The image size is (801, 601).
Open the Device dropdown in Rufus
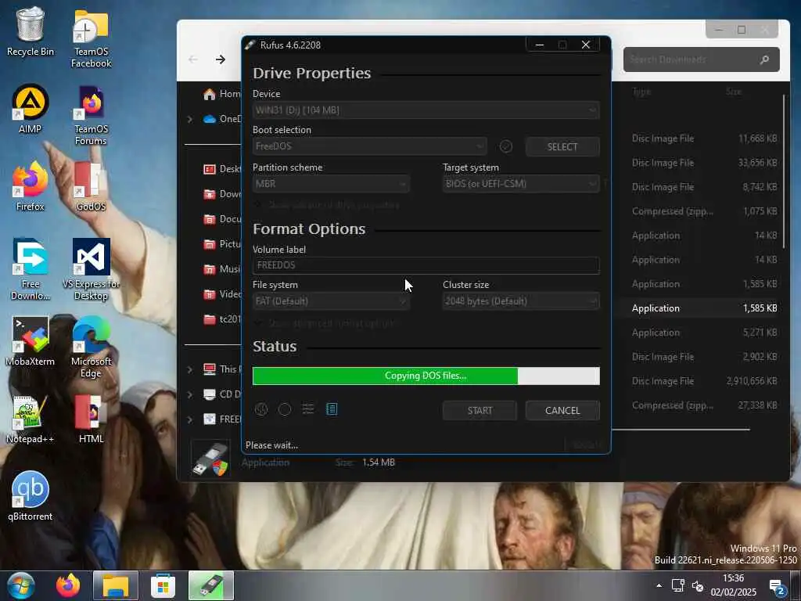coord(426,110)
